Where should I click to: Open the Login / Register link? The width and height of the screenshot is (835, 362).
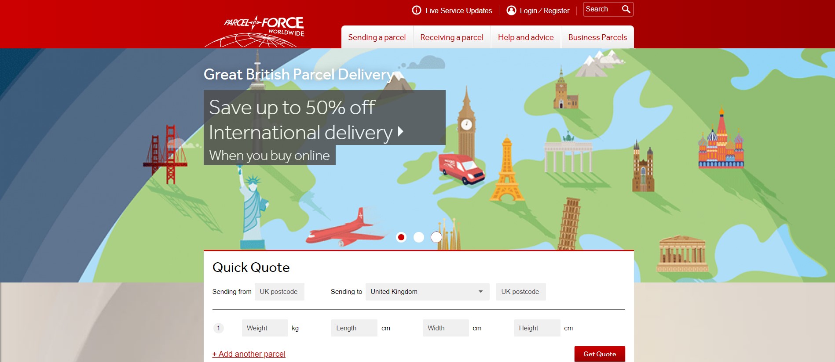point(544,11)
